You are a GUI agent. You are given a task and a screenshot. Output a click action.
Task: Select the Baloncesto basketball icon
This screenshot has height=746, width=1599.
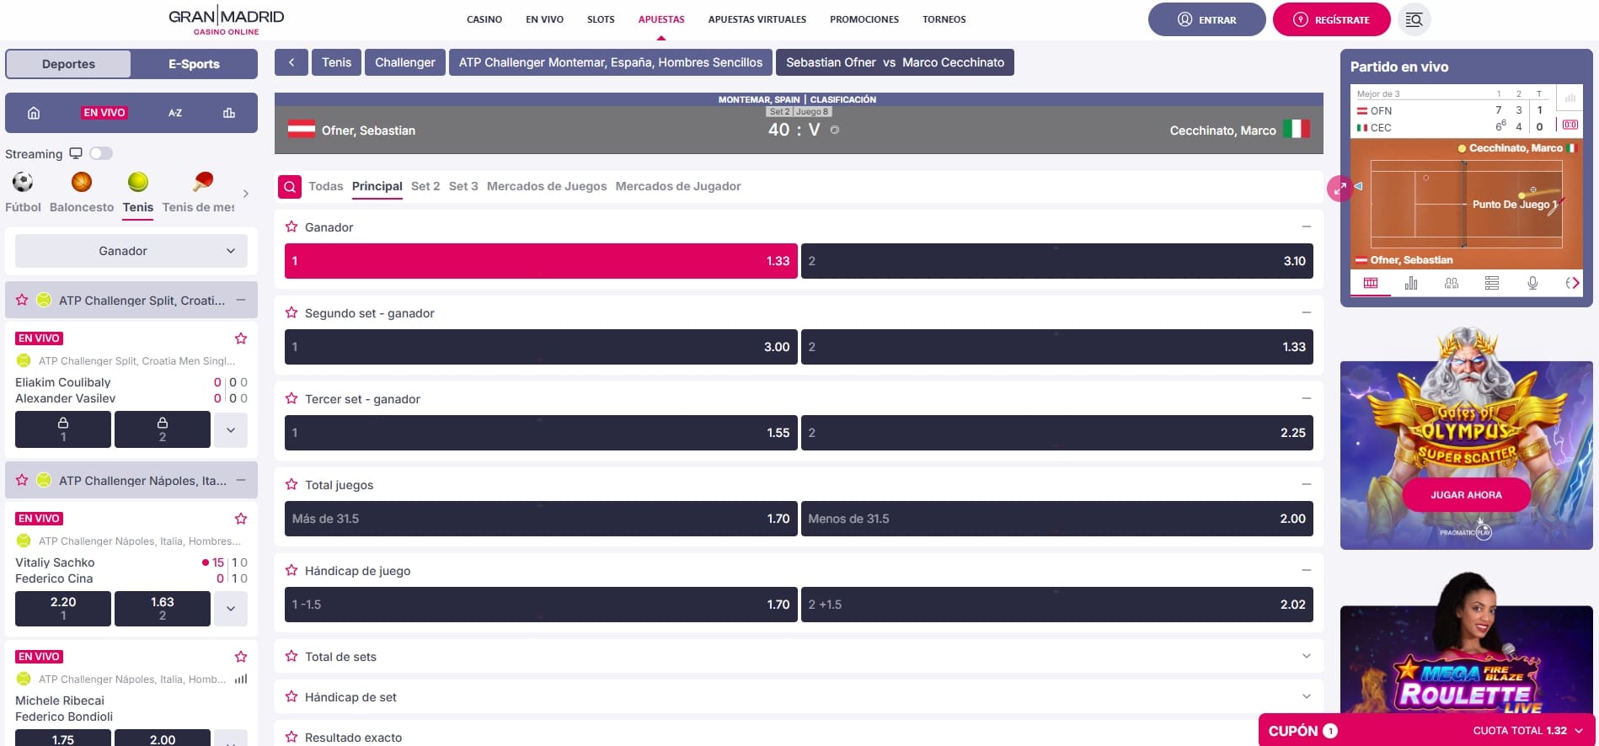pyautogui.click(x=82, y=183)
